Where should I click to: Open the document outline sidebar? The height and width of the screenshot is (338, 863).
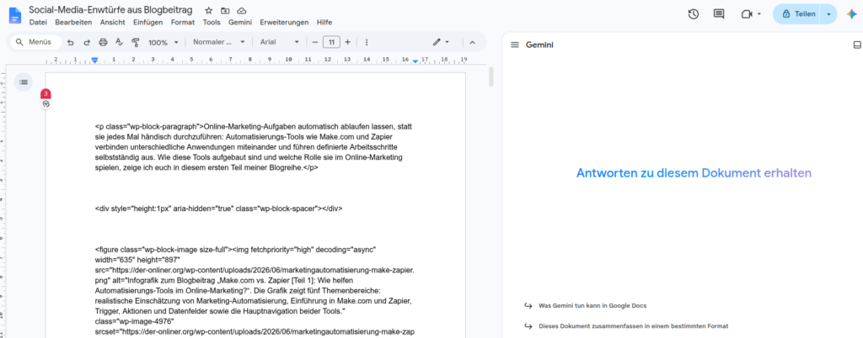(x=23, y=82)
